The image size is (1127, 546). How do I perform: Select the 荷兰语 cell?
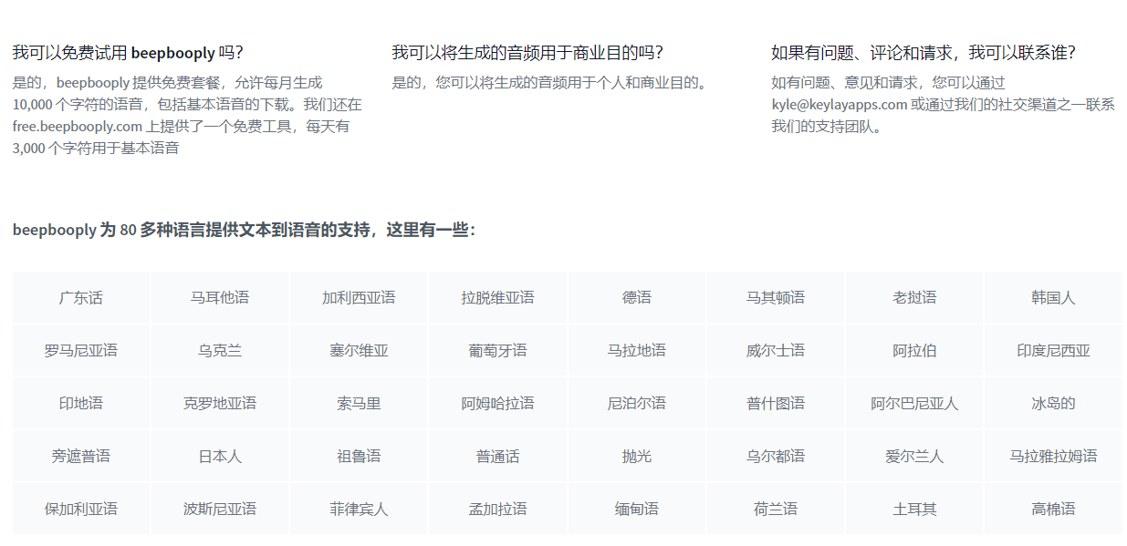coord(775,509)
